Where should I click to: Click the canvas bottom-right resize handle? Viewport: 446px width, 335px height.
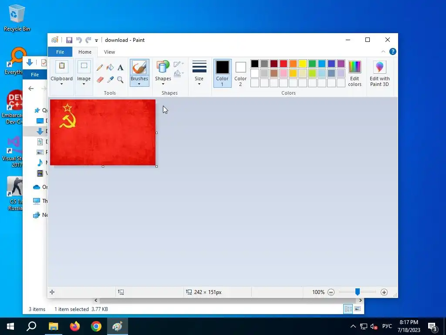(x=156, y=166)
